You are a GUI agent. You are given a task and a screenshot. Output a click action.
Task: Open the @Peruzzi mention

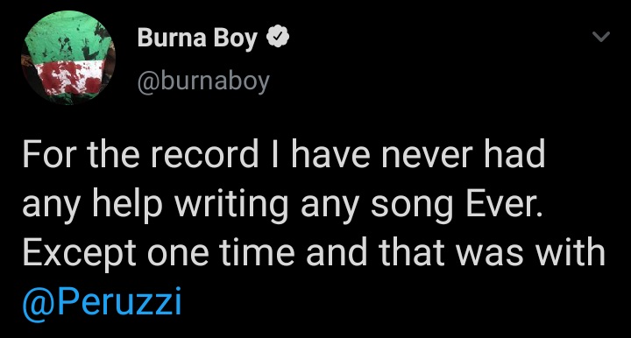(x=102, y=302)
